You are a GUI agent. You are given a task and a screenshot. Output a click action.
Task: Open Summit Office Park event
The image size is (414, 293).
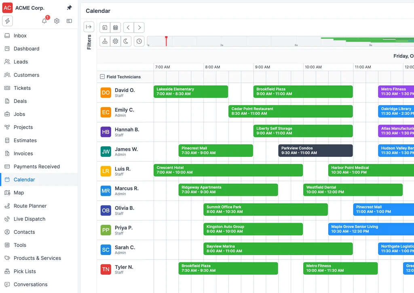pyautogui.click(x=266, y=209)
